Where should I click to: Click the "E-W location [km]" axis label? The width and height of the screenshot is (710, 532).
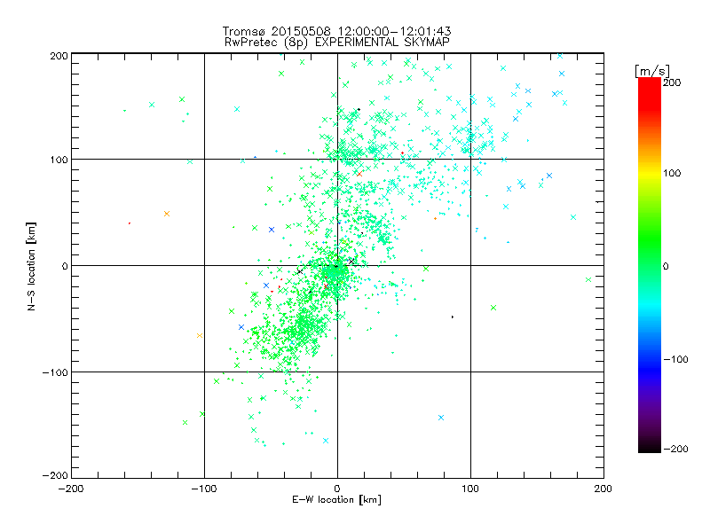[336, 500]
